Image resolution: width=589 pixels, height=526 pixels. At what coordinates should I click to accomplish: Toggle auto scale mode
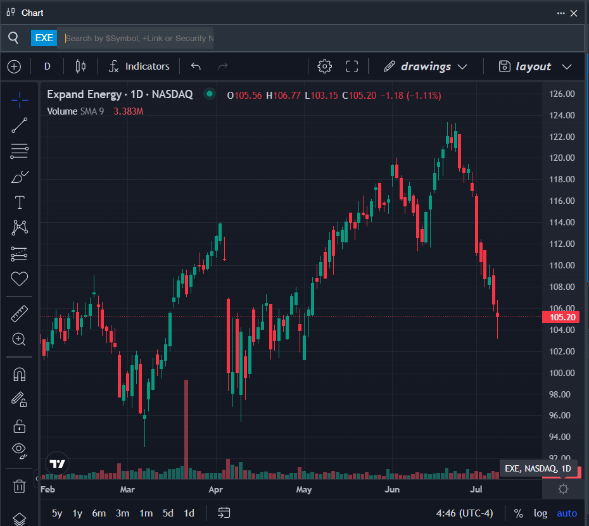(567, 513)
